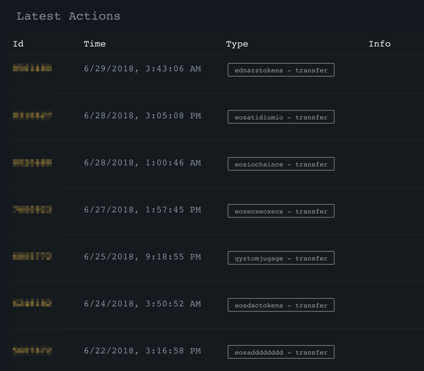Click the time 6/22/2018, 3:16:58 PM
Screen dimensions: 424x371
click(142, 351)
